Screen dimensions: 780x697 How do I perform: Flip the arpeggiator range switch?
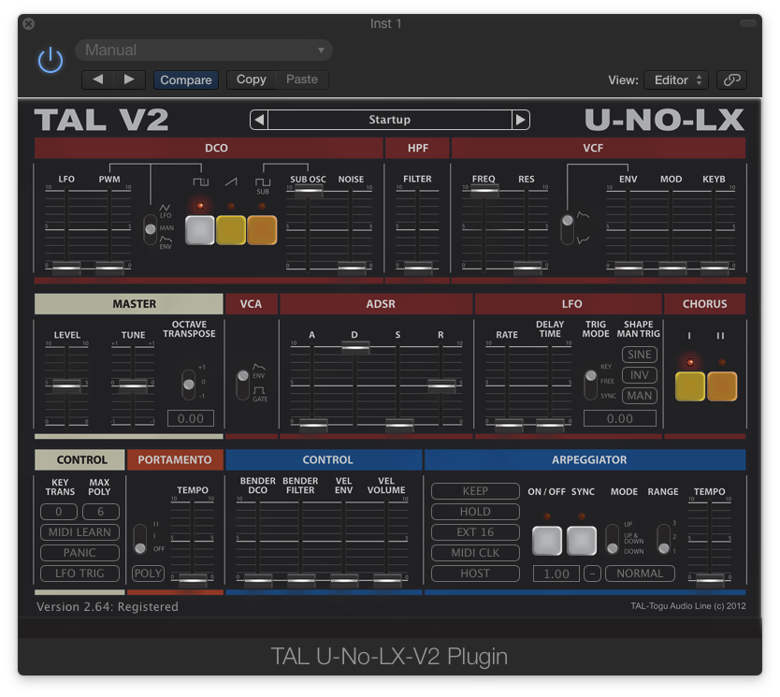[664, 539]
